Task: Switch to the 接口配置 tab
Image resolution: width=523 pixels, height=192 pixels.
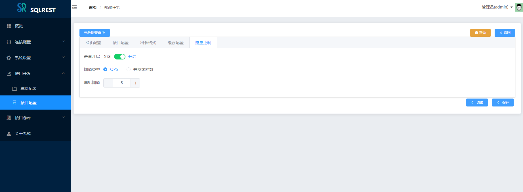Action: point(121,43)
